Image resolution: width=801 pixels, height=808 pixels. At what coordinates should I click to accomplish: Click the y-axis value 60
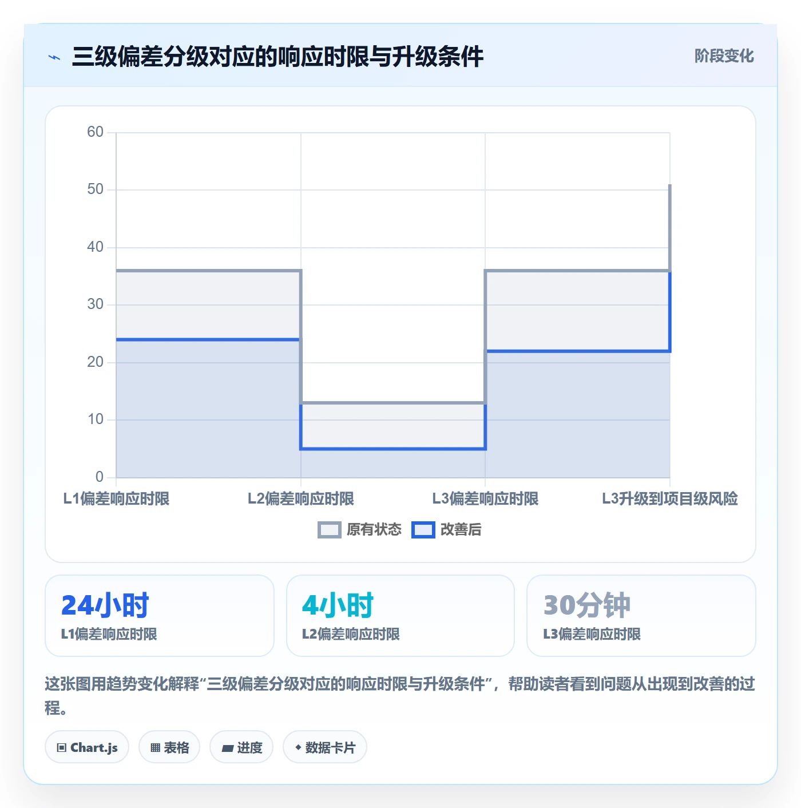point(96,132)
